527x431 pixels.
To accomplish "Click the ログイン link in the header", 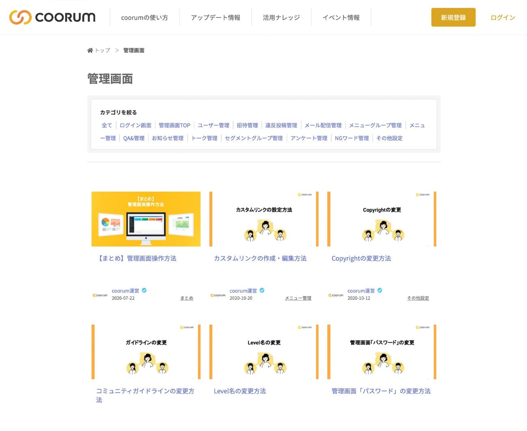I will click(502, 17).
